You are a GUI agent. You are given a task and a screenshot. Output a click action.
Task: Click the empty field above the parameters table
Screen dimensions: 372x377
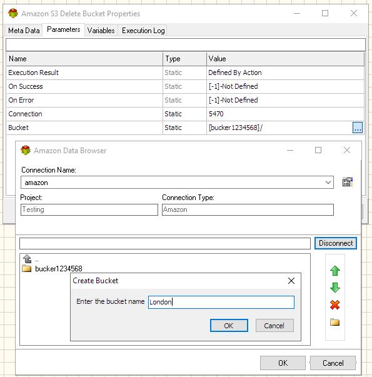pos(186,44)
